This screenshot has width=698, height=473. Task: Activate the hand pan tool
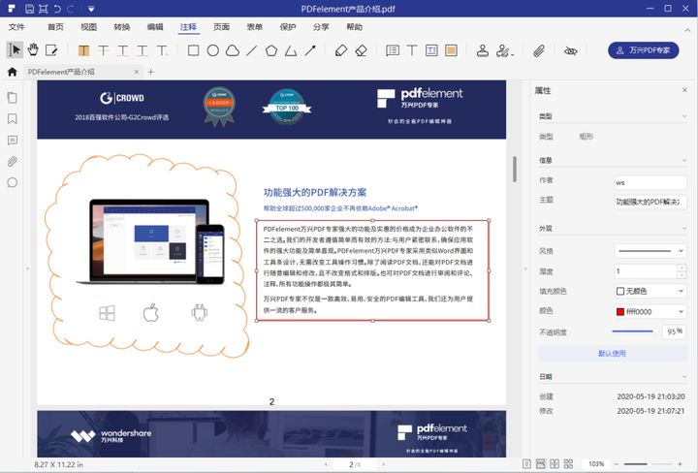33,49
